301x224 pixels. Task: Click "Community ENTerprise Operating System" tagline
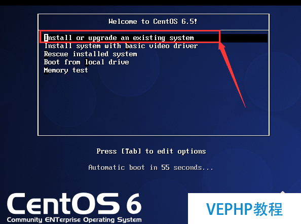[74, 220]
